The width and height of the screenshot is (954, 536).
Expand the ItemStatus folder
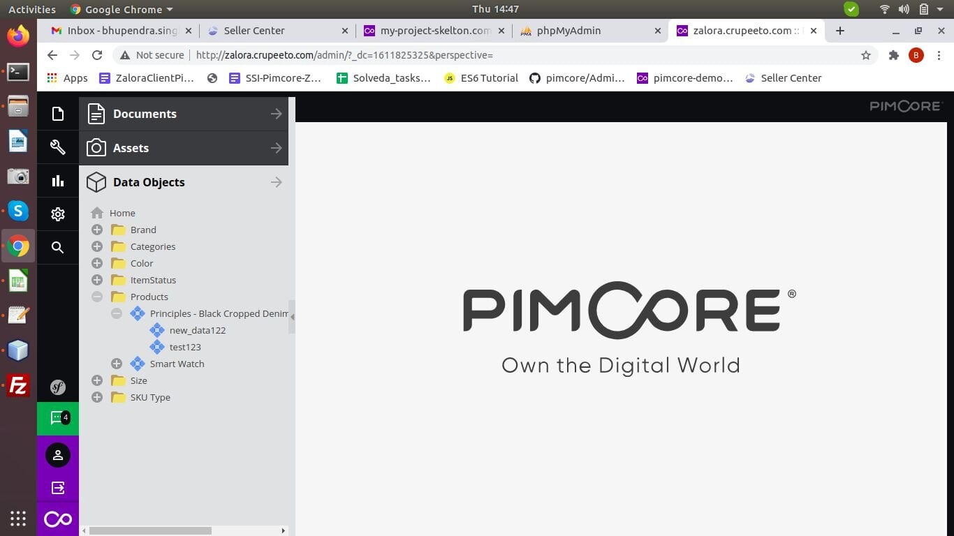coord(97,280)
